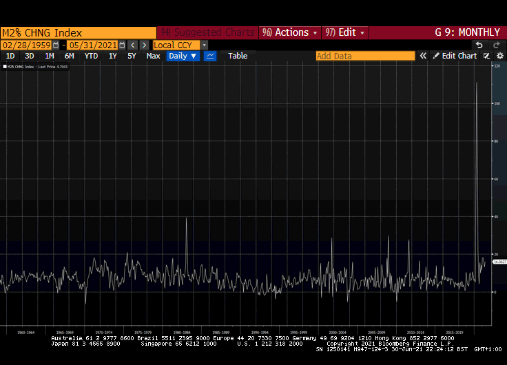The image size is (507, 365).
Task: Click the line chart type icon
Action: [x=210, y=56]
